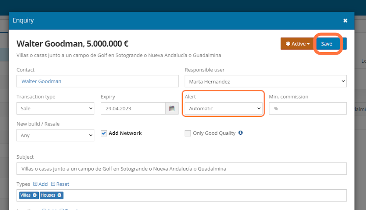Click the Add icon next to Types
Viewport: 366px width, 210px height.
[x=40, y=184]
